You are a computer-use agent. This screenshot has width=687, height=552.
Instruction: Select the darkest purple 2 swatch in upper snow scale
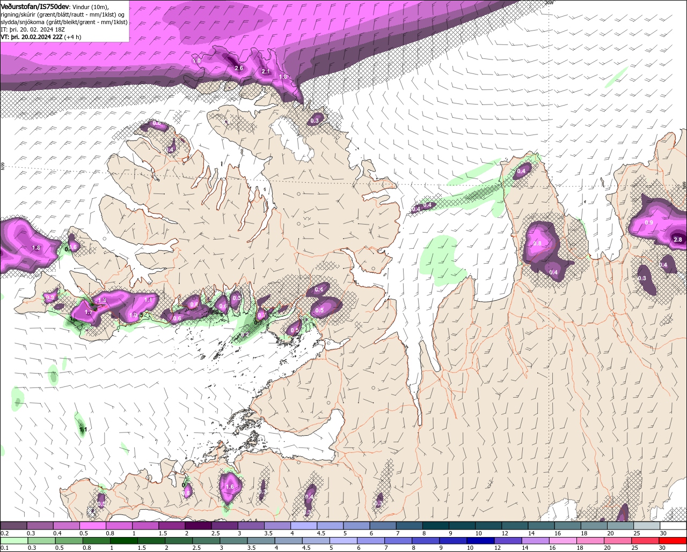[198, 526]
